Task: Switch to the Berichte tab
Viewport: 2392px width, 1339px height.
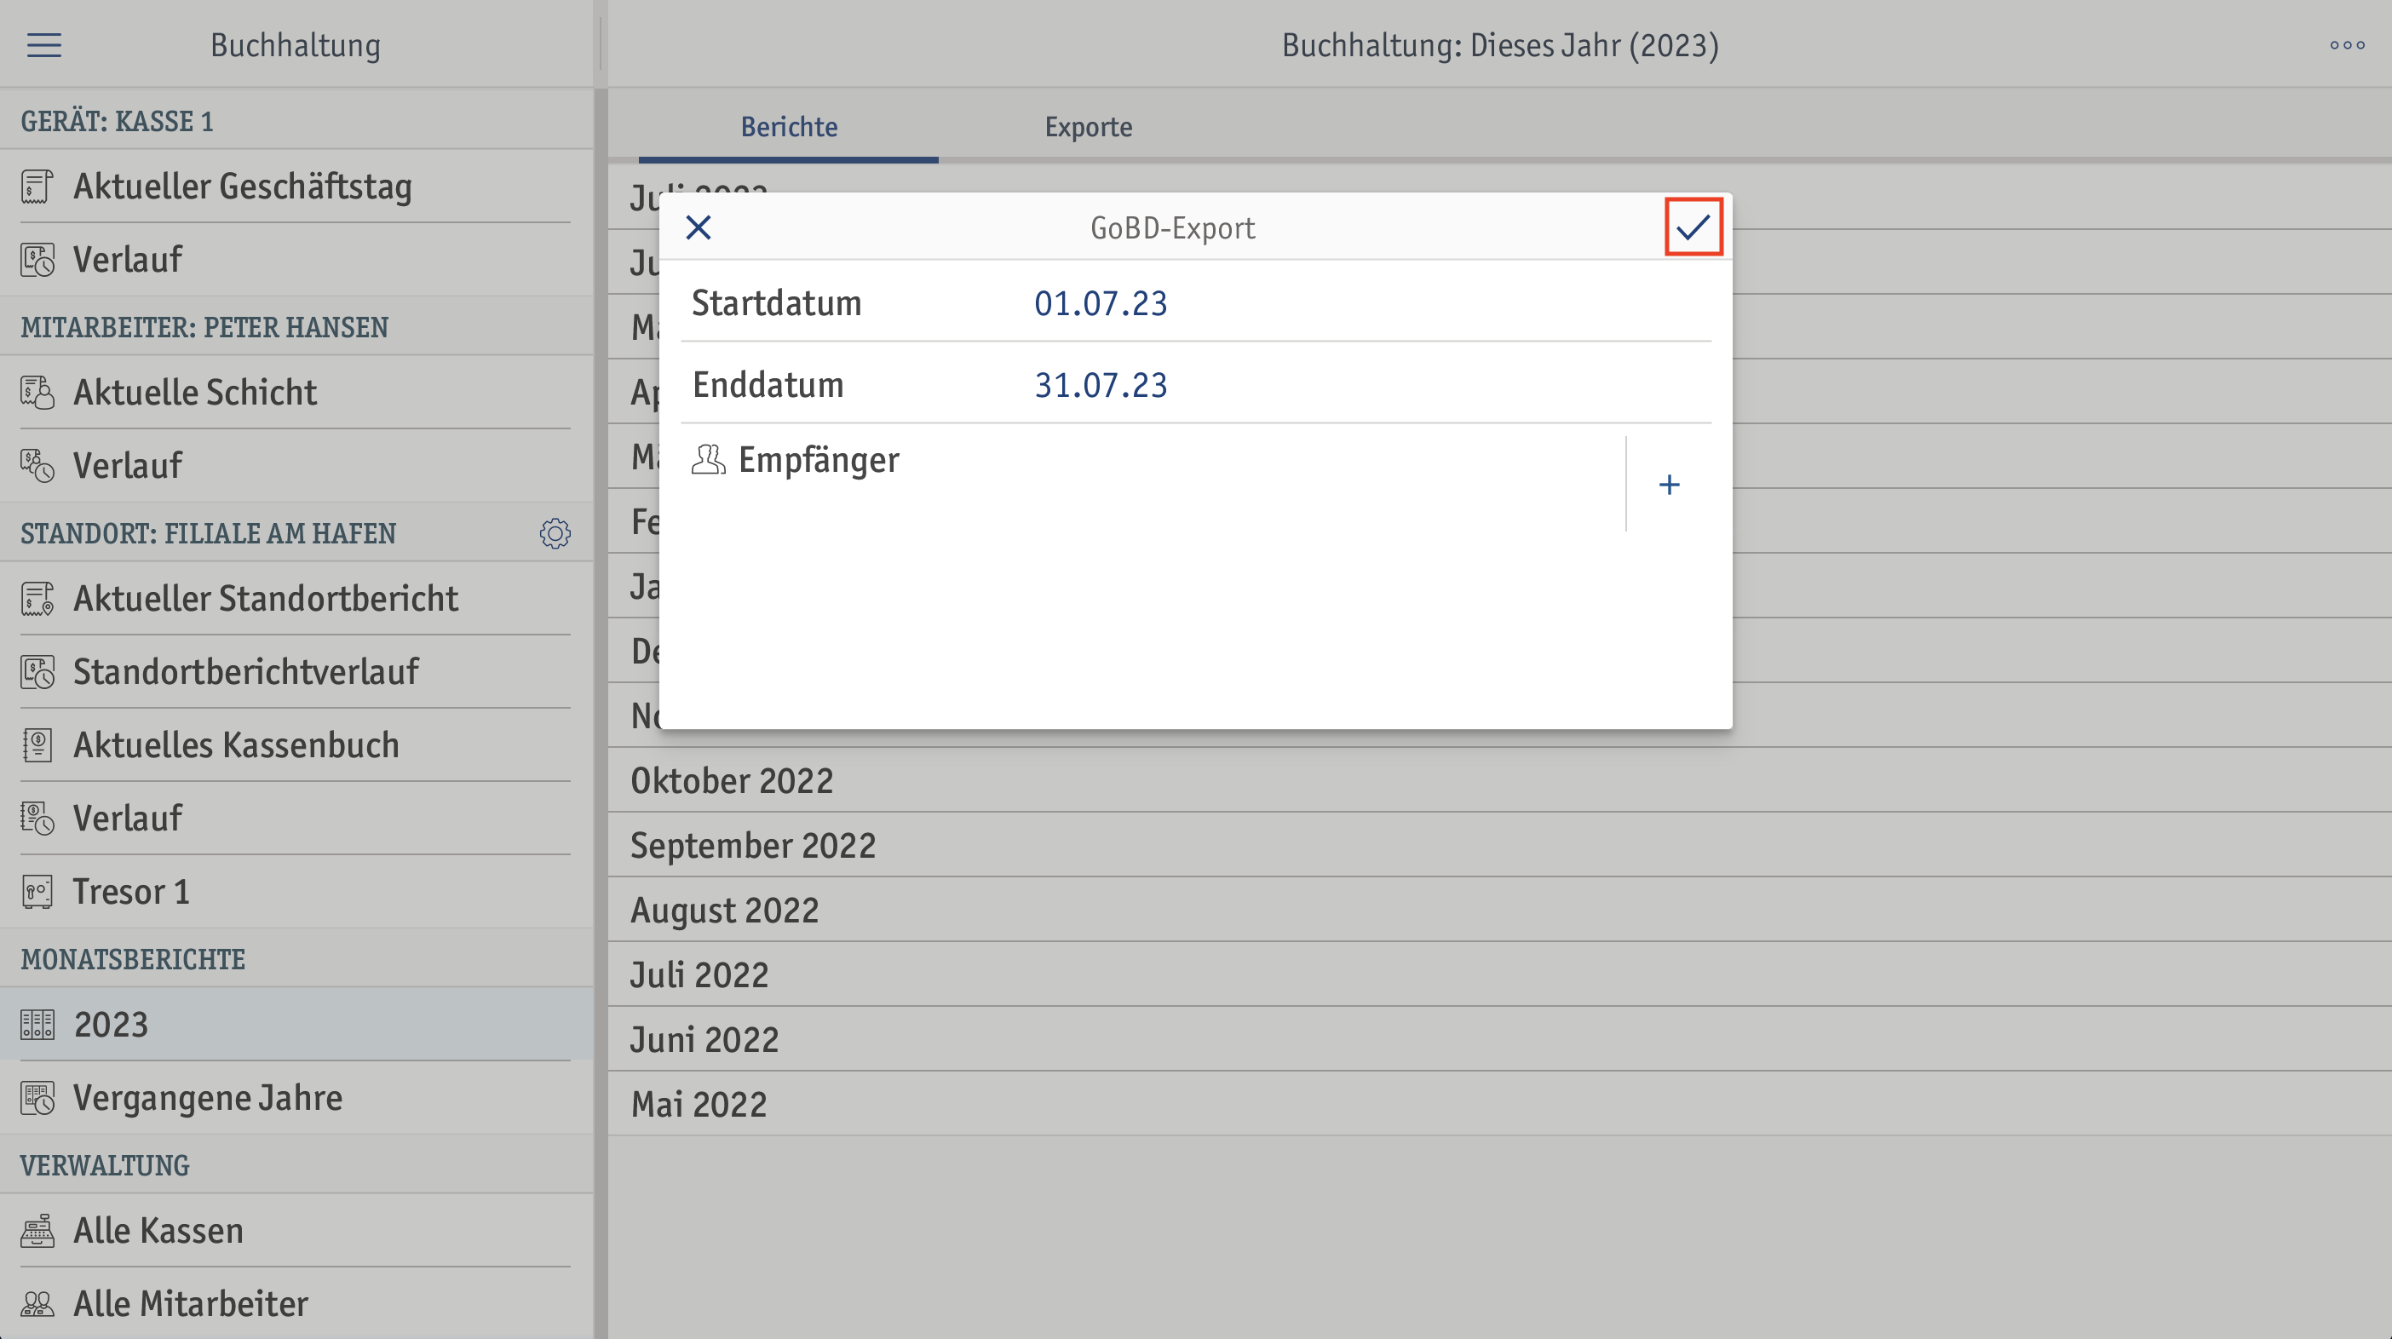Action: [788, 126]
